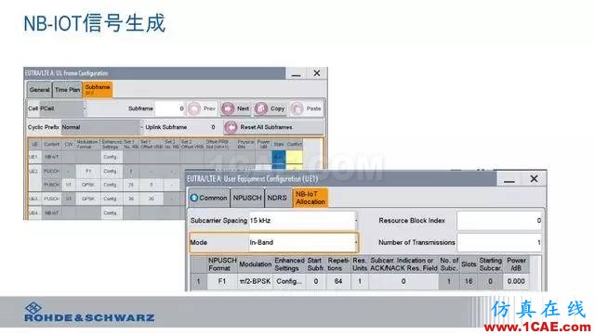Screen dimensions: 595x334
Task: Click the Res. Units value 1 cell
Action: click(x=360, y=281)
